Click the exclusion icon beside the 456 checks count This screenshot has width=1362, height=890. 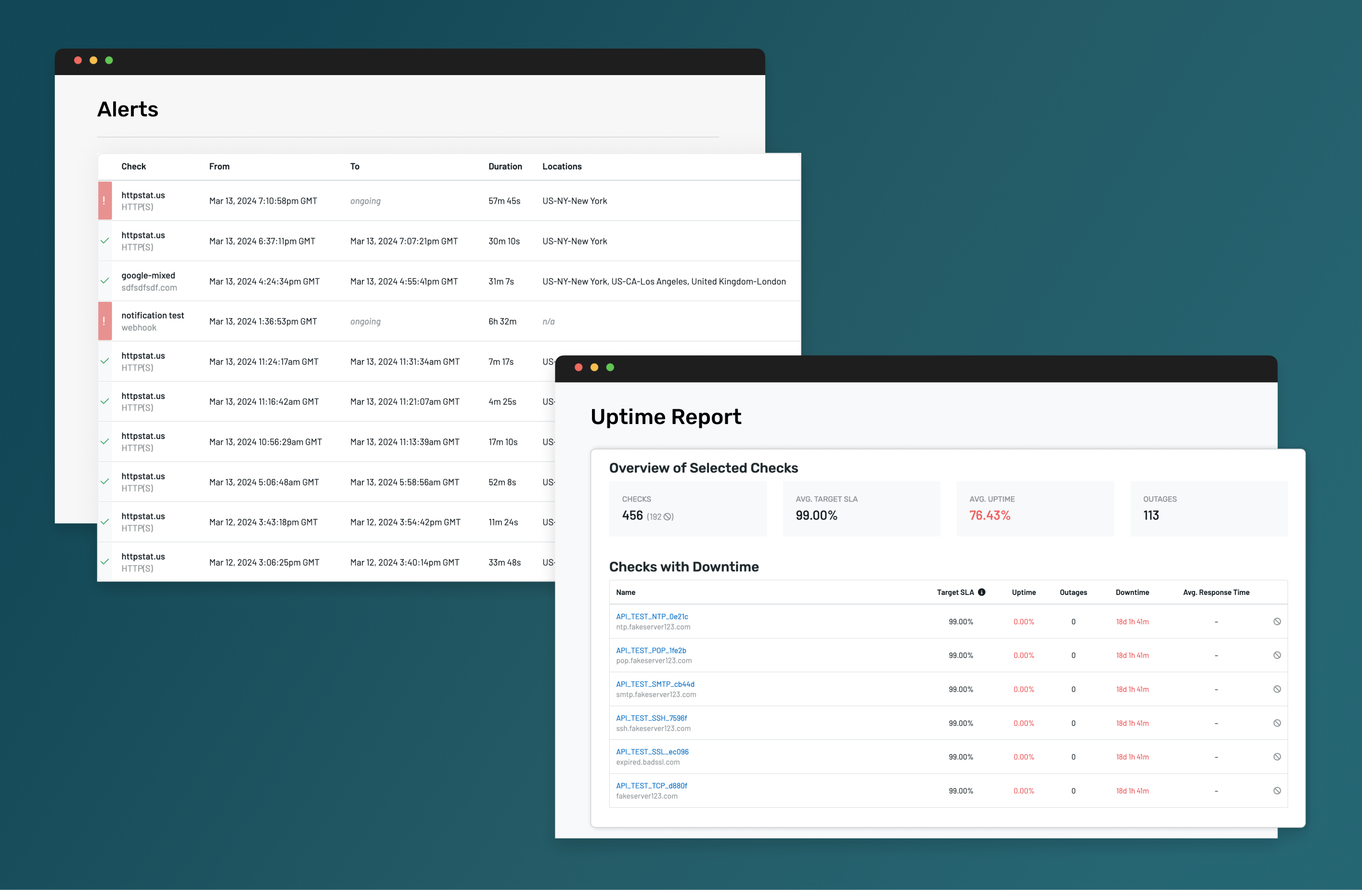click(x=667, y=516)
